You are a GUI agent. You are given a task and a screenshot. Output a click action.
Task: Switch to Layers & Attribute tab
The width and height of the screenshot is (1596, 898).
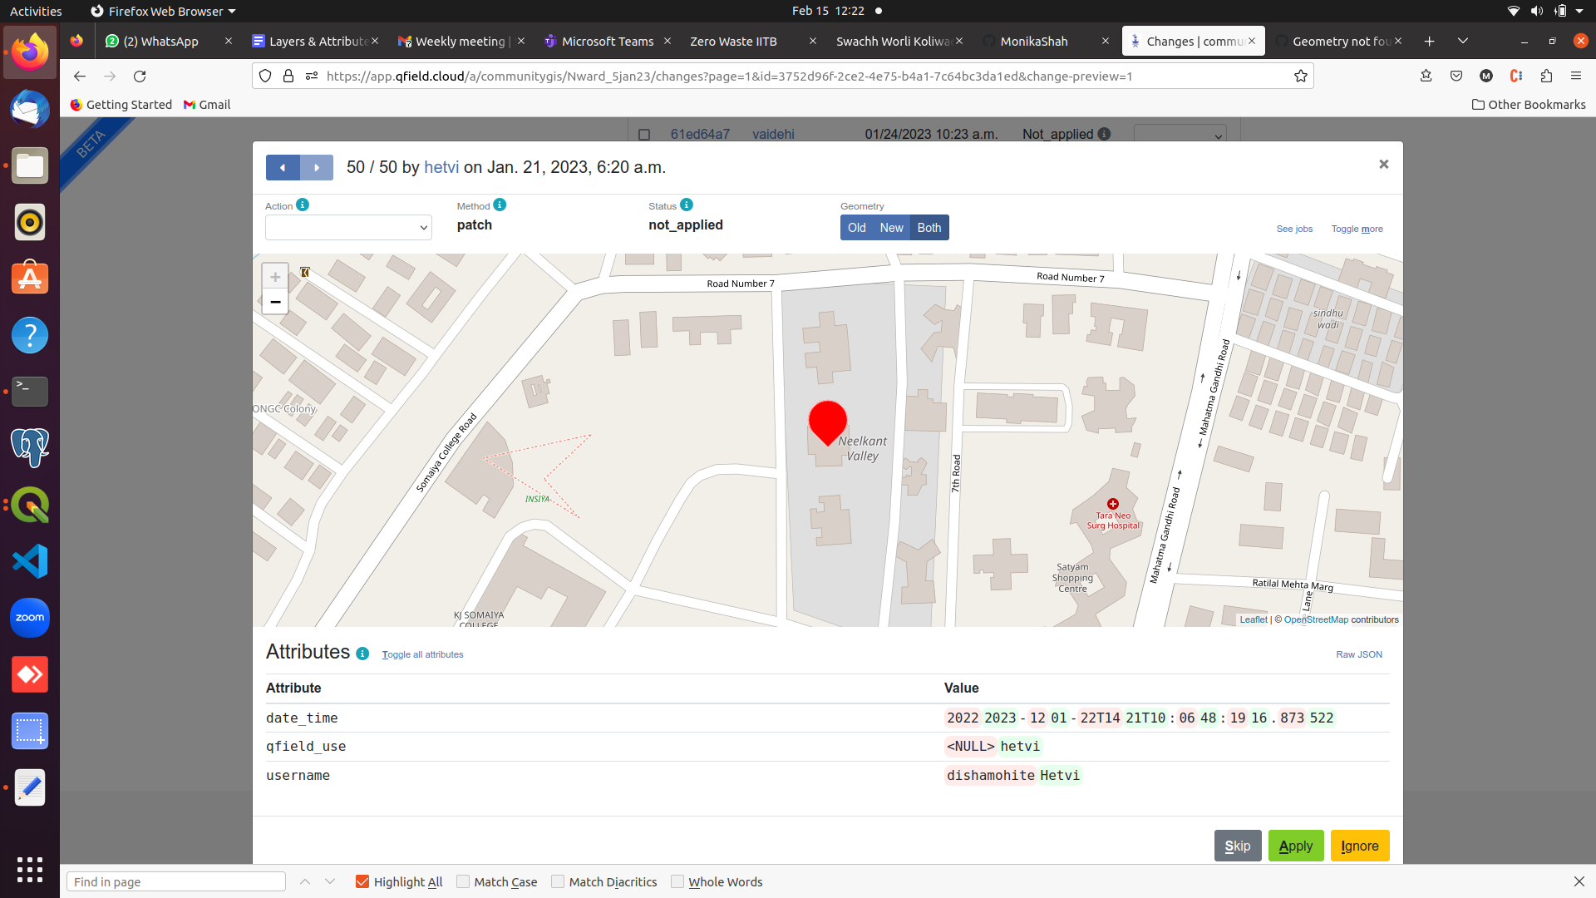click(x=314, y=41)
